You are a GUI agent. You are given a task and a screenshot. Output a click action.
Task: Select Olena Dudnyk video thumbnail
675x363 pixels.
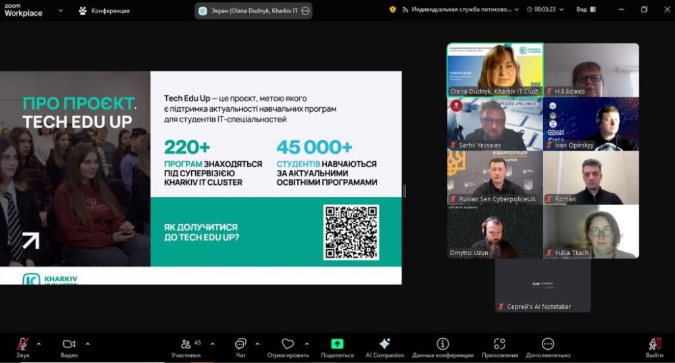[495, 70]
